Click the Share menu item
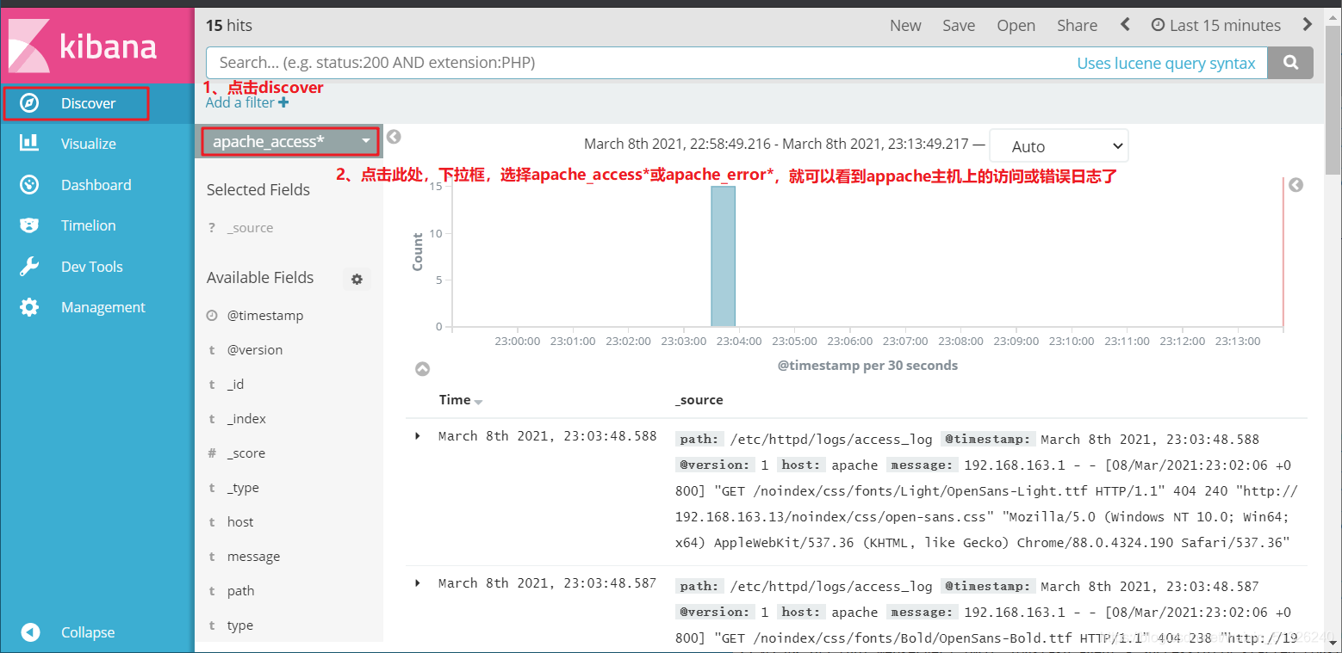 (1078, 25)
